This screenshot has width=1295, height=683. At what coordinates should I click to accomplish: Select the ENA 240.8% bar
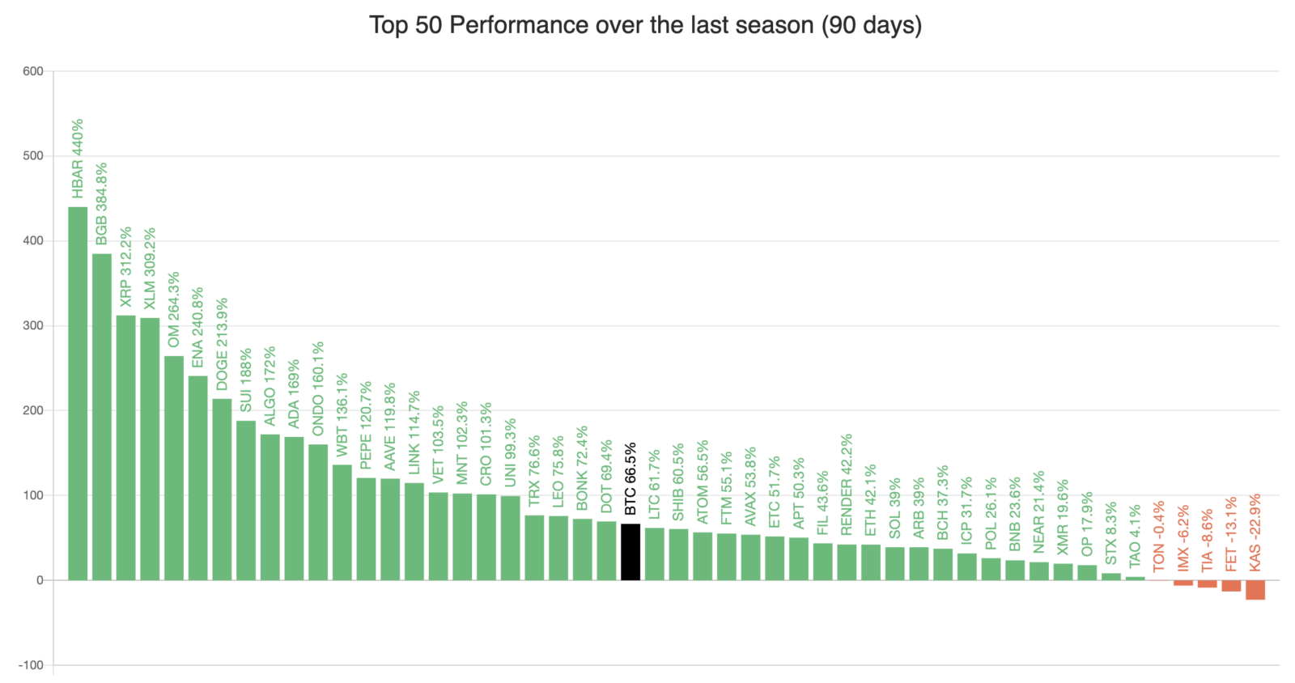coord(198,478)
